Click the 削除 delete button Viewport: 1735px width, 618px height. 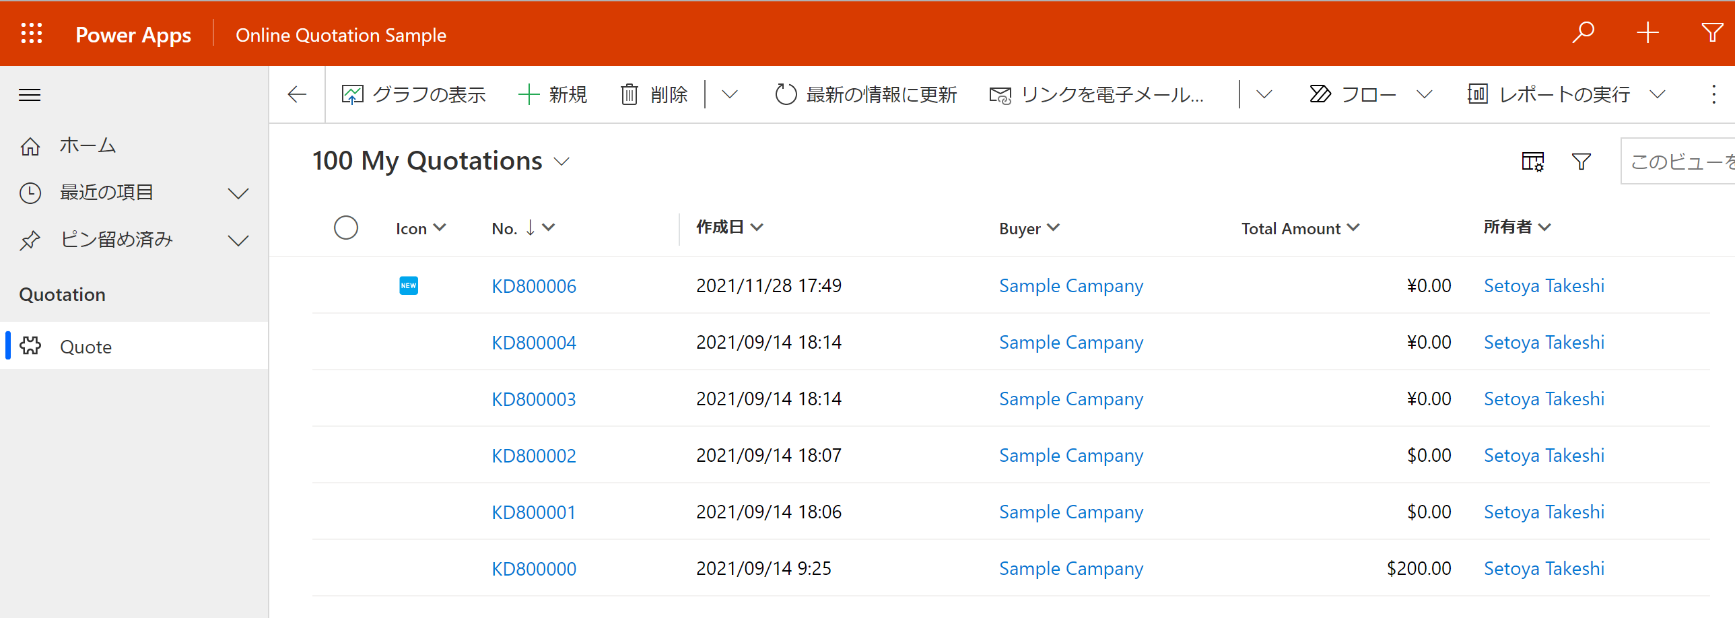point(654,95)
